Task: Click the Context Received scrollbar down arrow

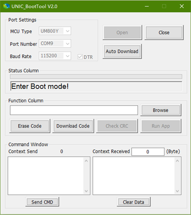Action: (x=177, y=191)
